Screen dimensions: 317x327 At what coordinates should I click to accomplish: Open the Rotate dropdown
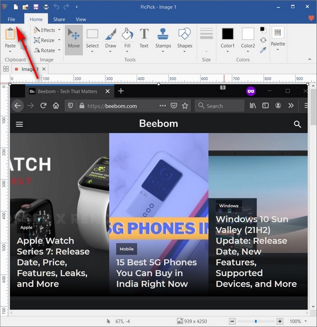[x=47, y=50]
